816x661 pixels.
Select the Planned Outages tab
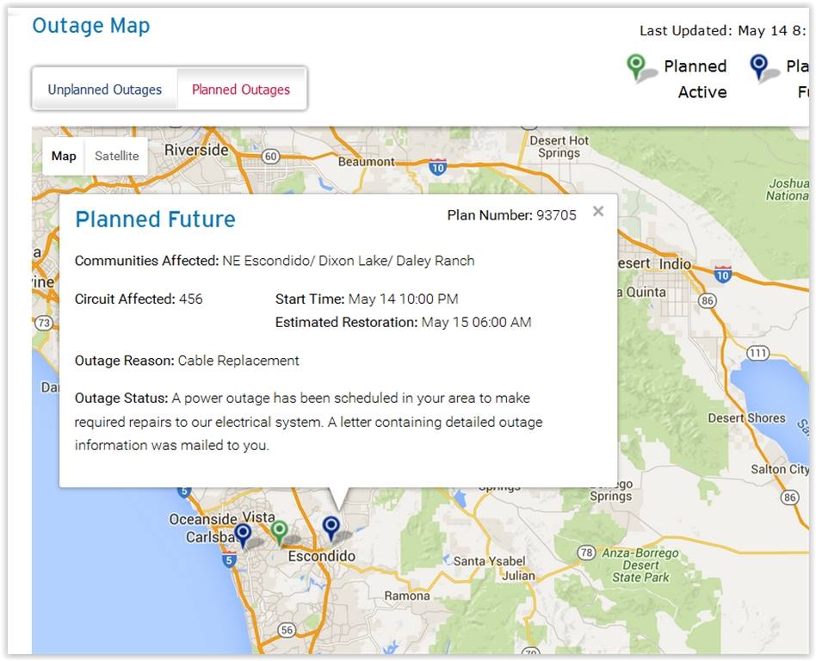pos(241,90)
